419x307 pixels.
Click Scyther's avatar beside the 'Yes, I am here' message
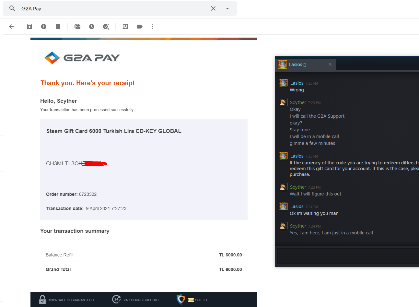[283, 225]
